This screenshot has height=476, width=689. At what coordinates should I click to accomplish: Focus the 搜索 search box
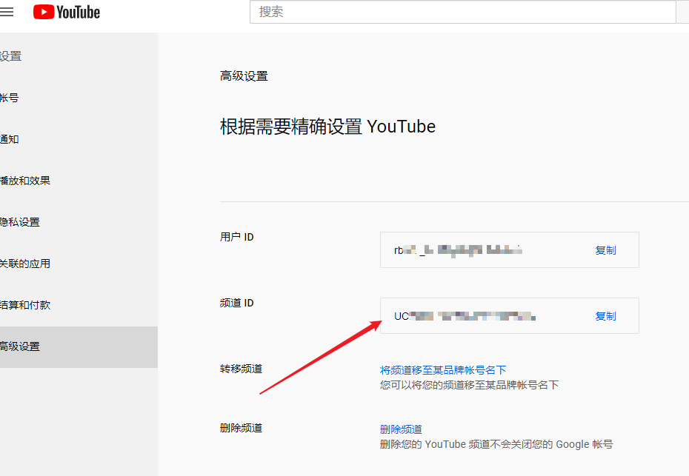pos(462,12)
